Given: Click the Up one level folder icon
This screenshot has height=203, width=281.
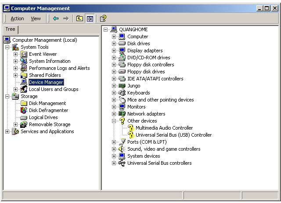Looking at the screenshot, I should click(79, 18).
